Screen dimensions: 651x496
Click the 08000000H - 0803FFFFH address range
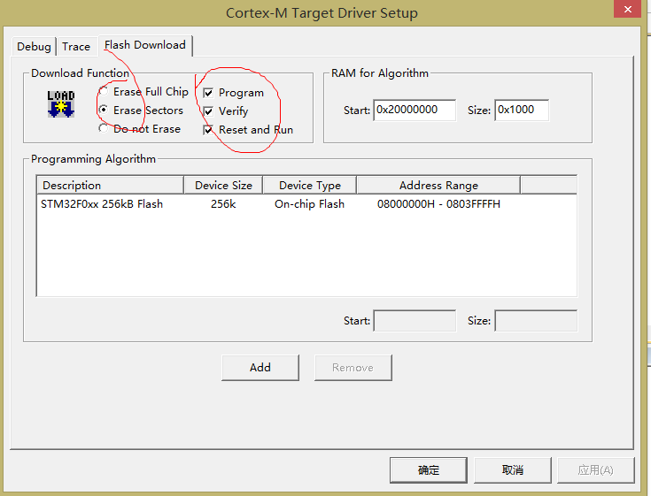point(438,204)
